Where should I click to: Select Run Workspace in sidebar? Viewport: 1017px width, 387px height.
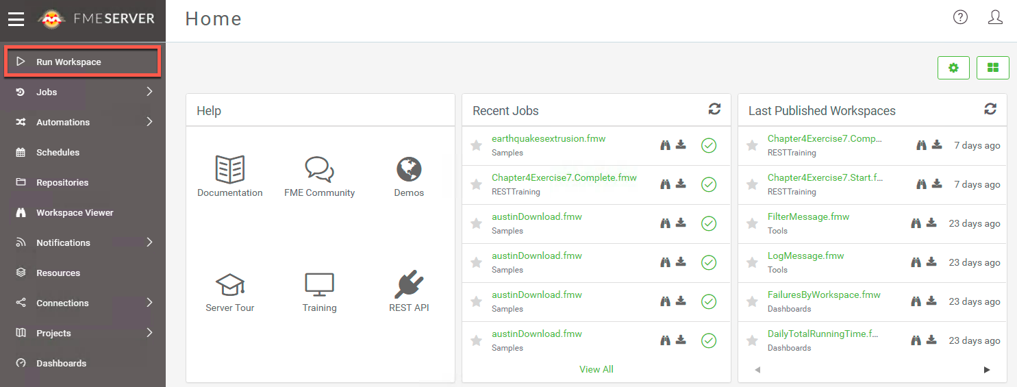click(83, 62)
